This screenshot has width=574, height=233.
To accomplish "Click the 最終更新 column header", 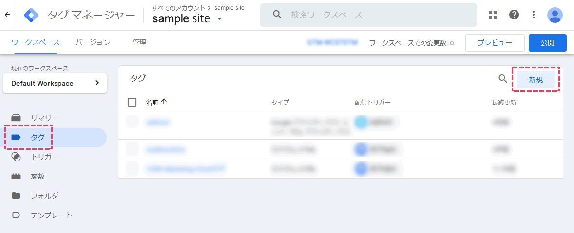I will pos(504,103).
